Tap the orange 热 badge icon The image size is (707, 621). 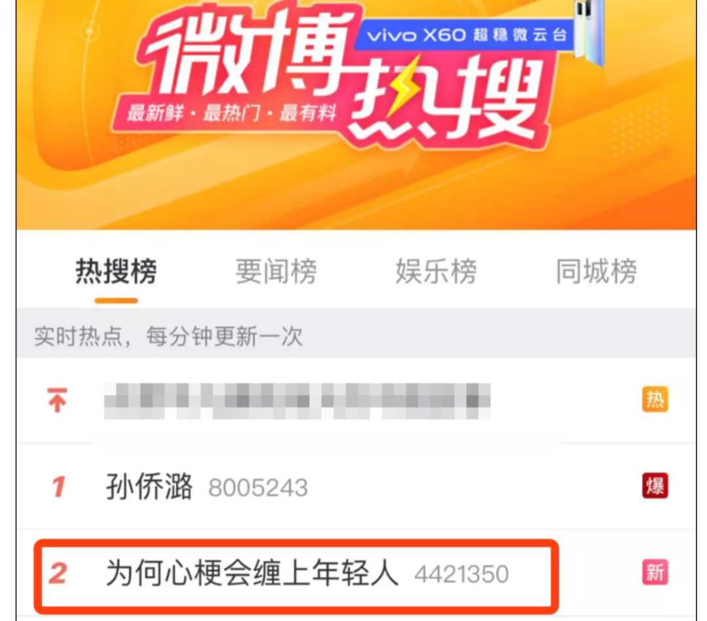tap(655, 400)
